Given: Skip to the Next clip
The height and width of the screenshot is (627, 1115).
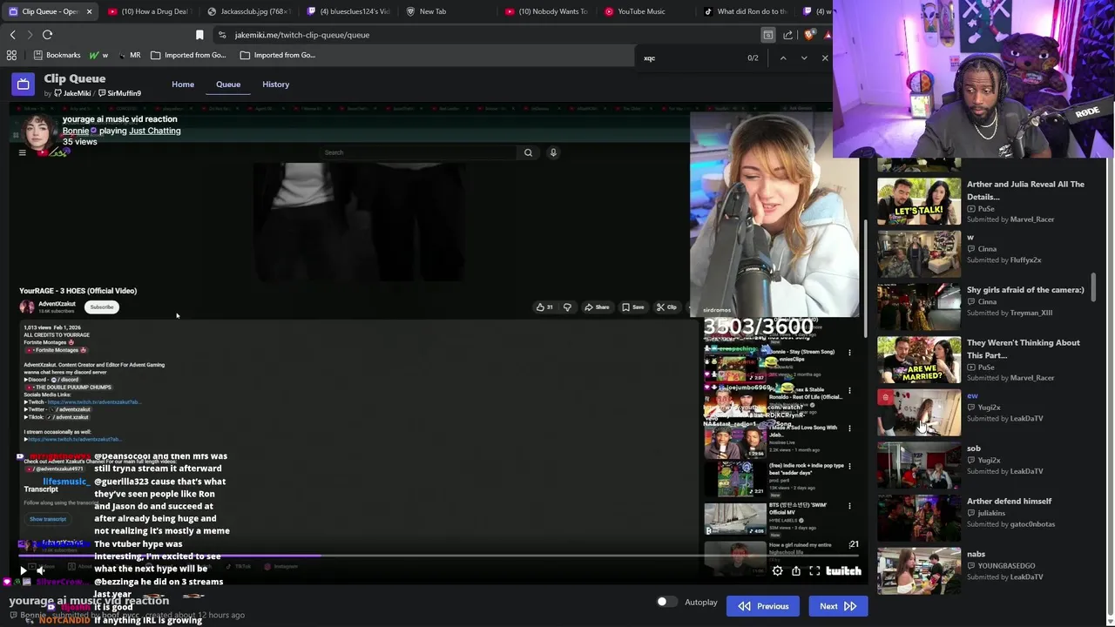Looking at the screenshot, I should coord(838,606).
